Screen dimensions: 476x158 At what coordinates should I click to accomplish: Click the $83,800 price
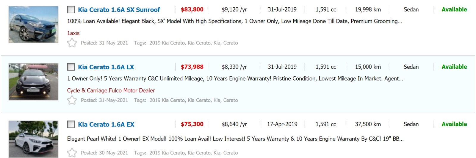192,9
